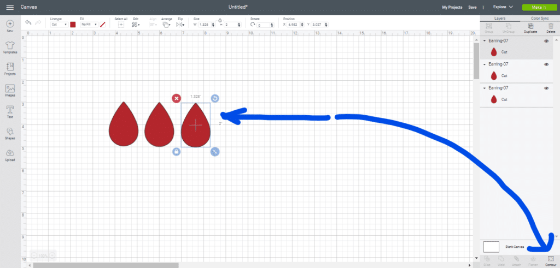The image size is (560, 268).
Task: Click the green Make It button
Action: [538, 7]
